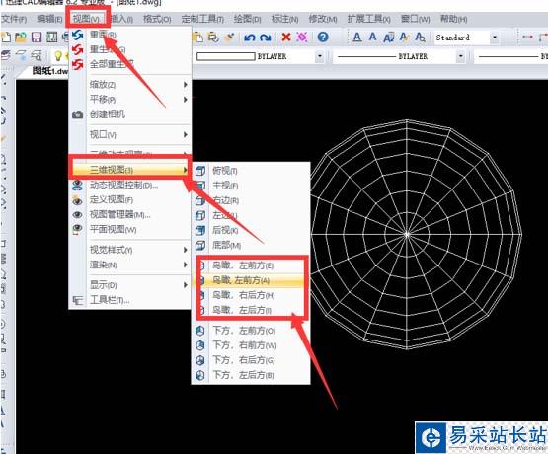Open the 帮助(H) menu

pyautogui.click(x=453, y=19)
